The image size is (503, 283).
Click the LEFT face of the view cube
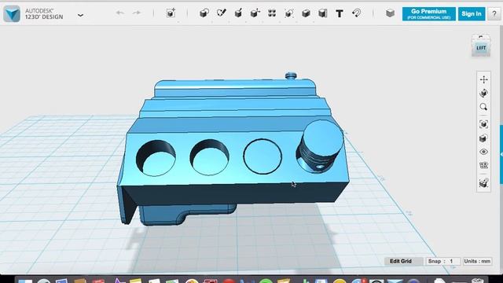pyautogui.click(x=481, y=48)
